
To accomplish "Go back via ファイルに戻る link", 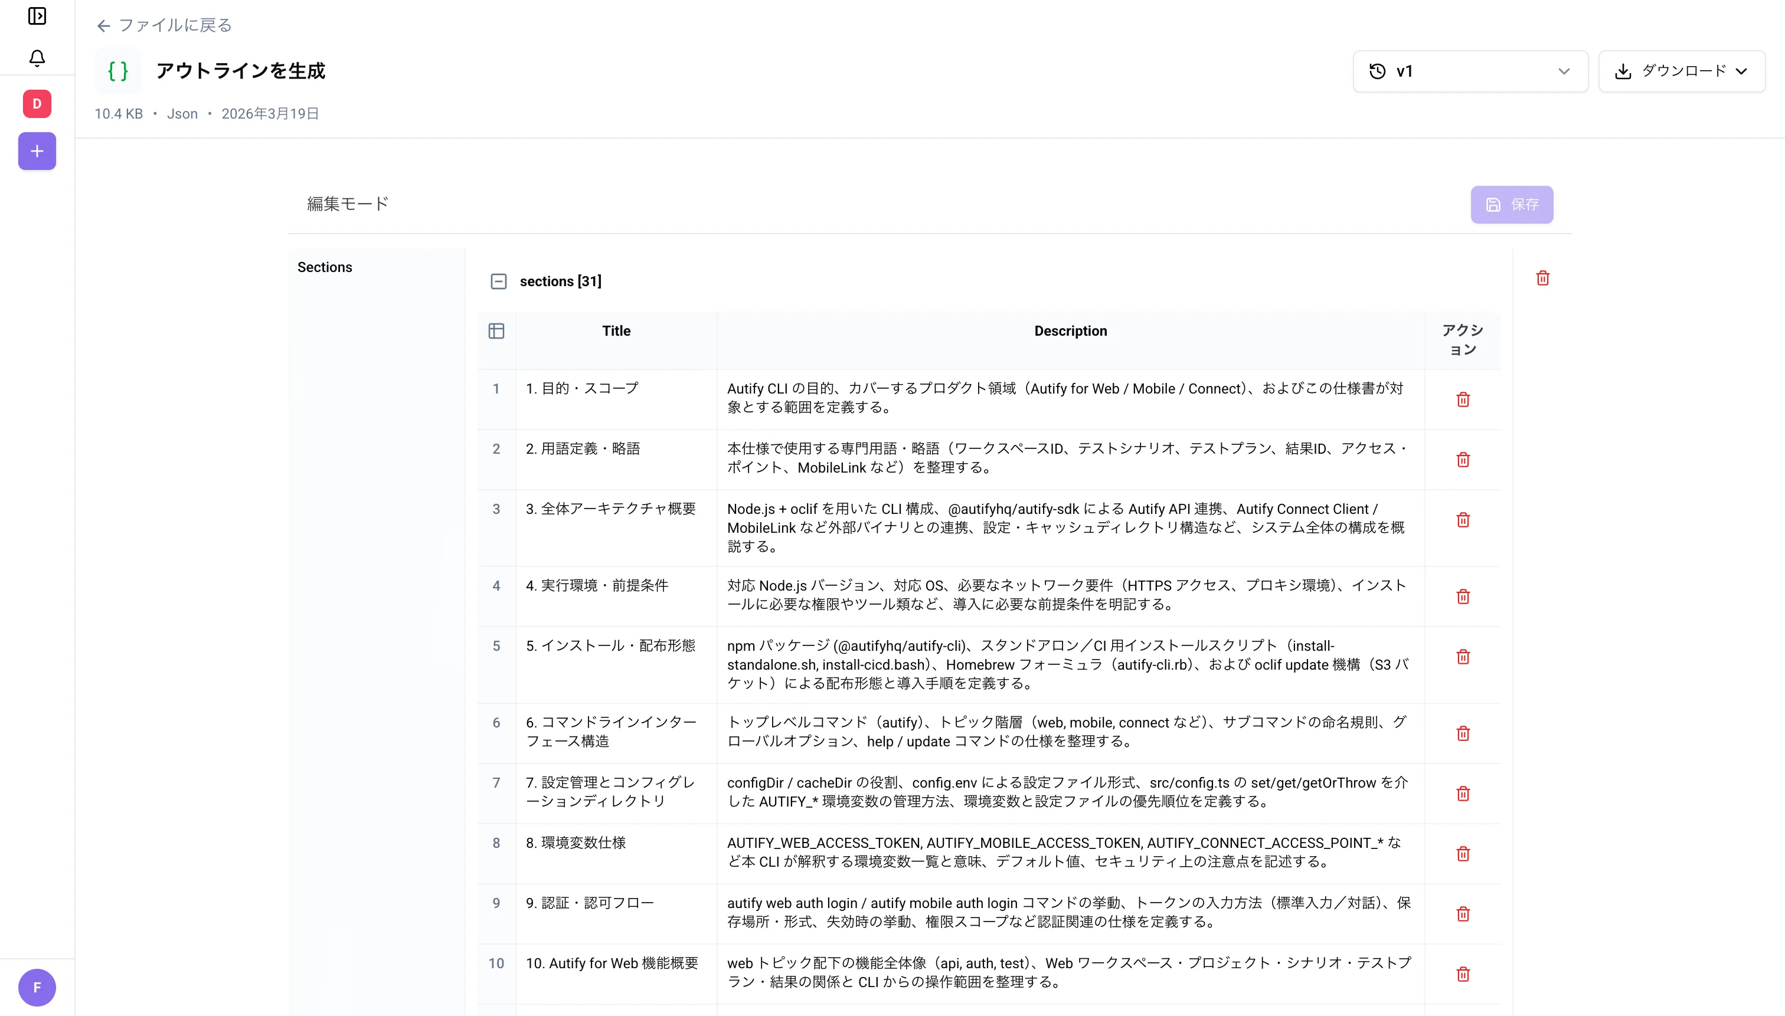I will coord(165,26).
